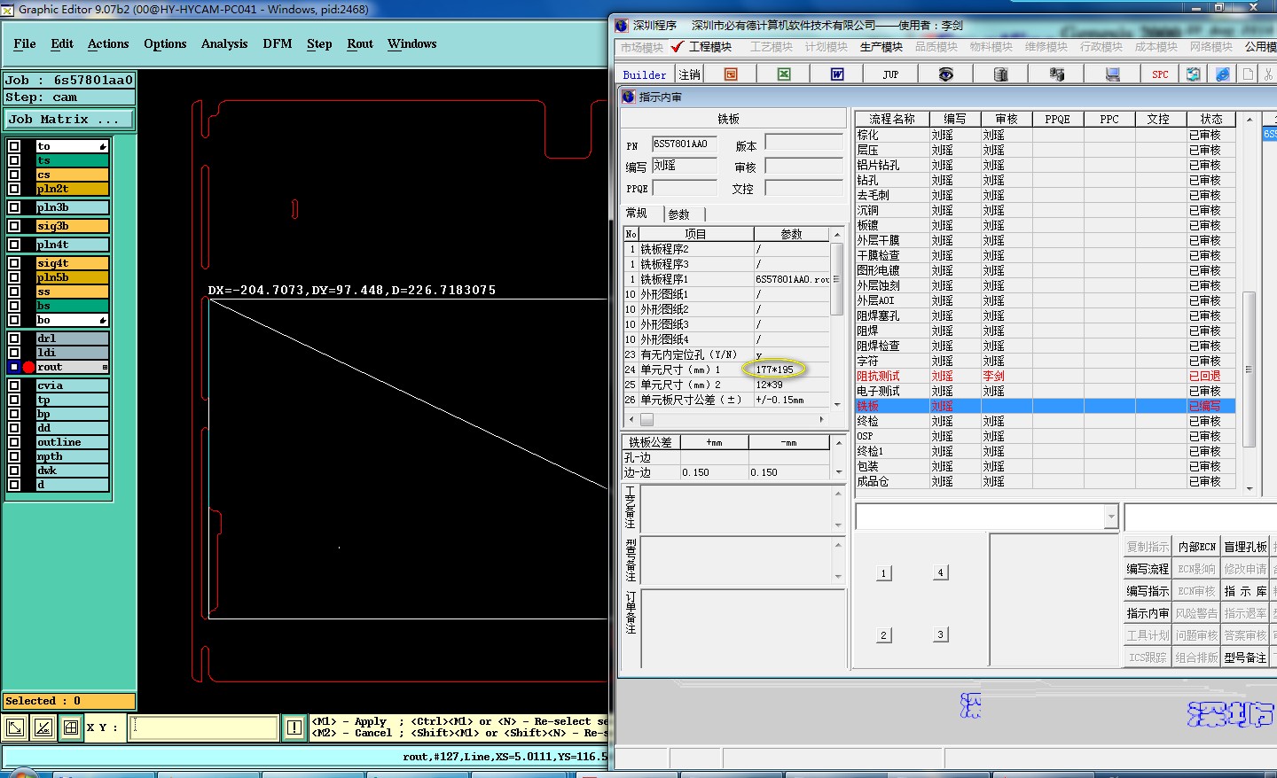Click the database cylinder toolbar icon

pyautogui.click(x=1000, y=74)
